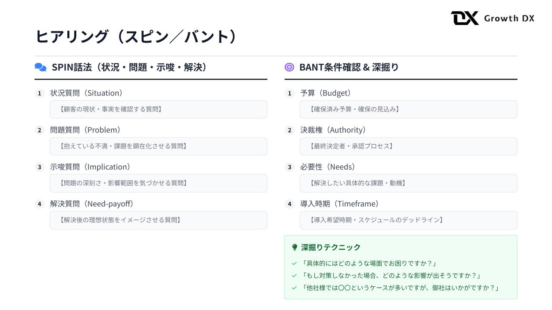Click the second green checkmark icon

(x=294, y=276)
